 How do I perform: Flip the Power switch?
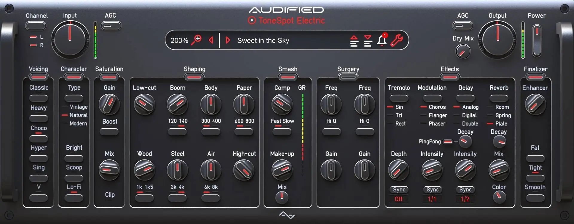click(x=537, y=40)
